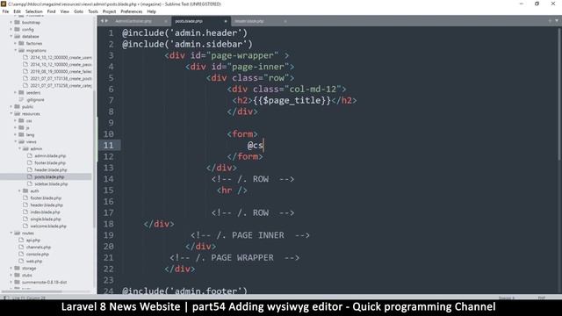The height and width of the screenshot is (316, 562).
Task: Click the new tab plus icon
Action: coord(550,21)
